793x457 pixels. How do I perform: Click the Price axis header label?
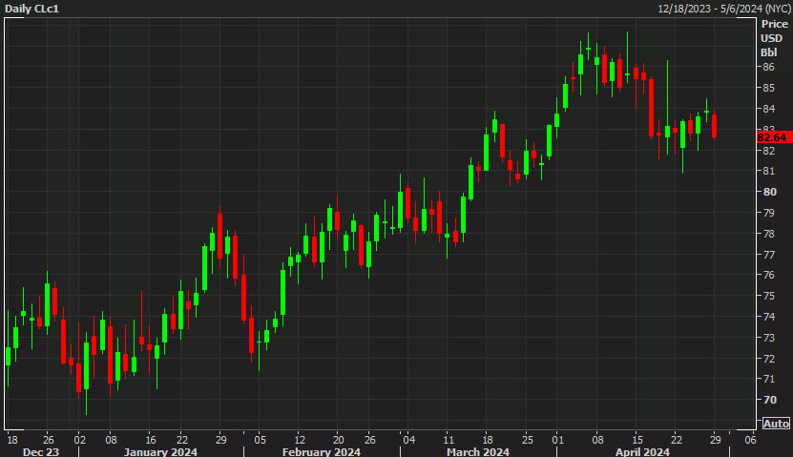pos(773,24)
